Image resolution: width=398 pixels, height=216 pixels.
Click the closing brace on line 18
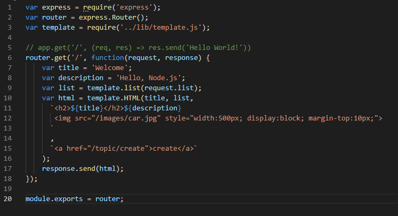[x=28, y=179]
